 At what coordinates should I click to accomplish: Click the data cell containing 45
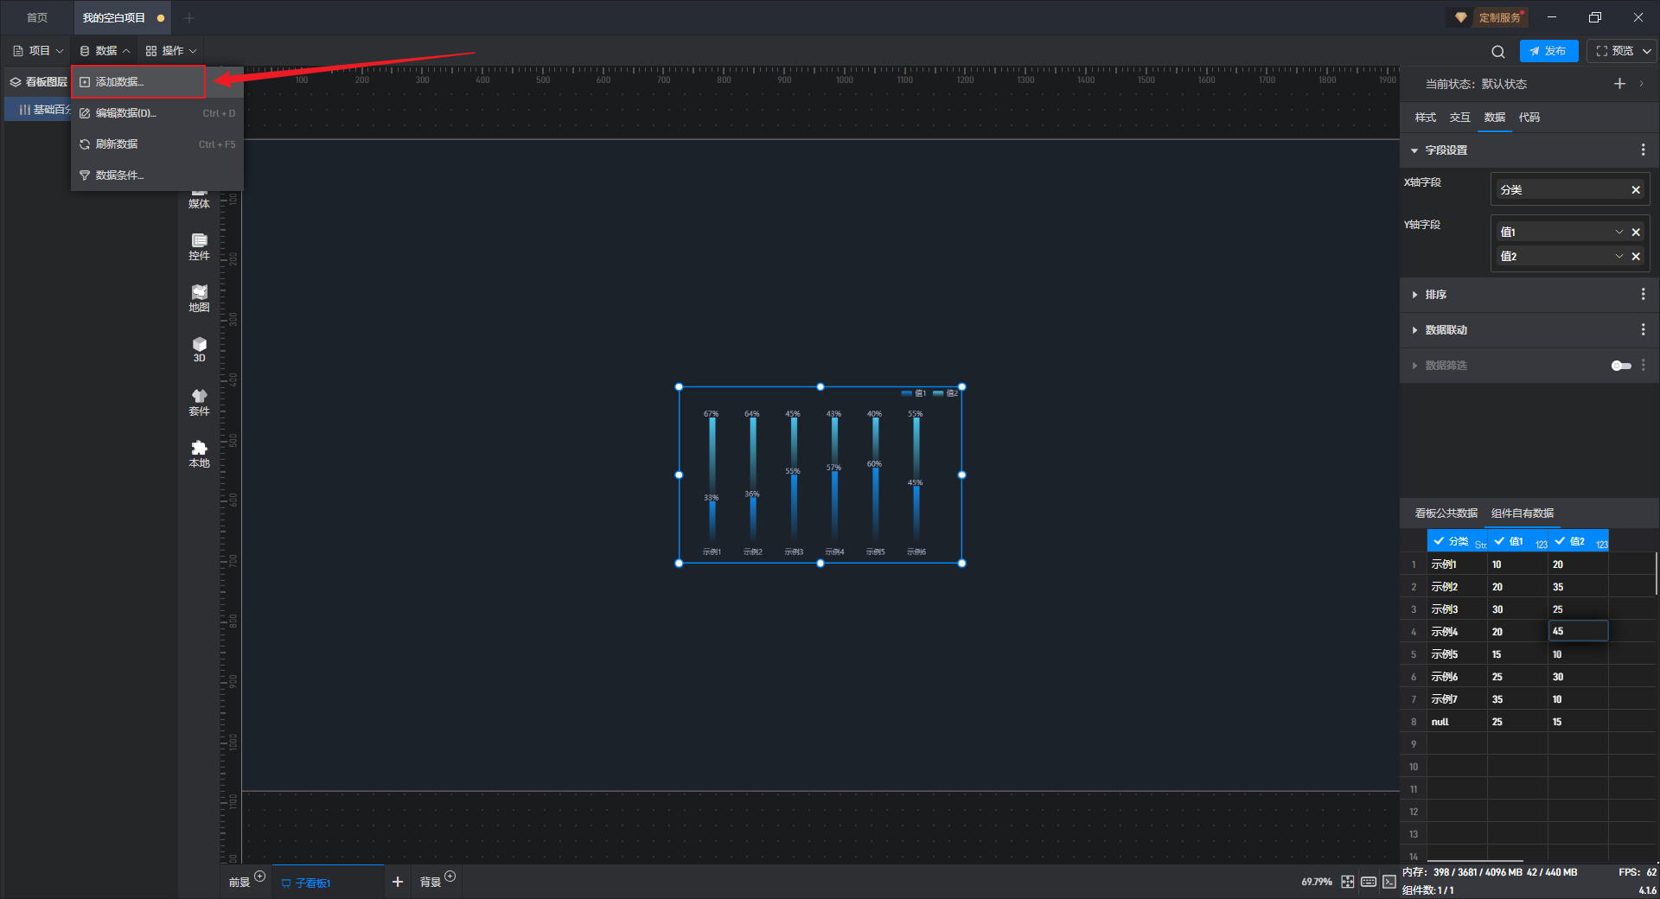tap(1578, 632)
